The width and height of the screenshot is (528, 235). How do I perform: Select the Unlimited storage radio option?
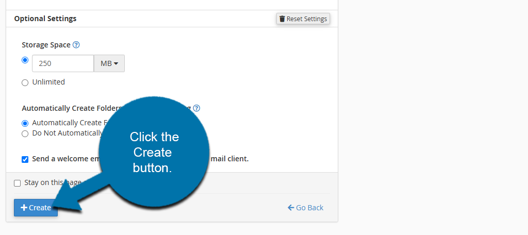tap(25, 82)
